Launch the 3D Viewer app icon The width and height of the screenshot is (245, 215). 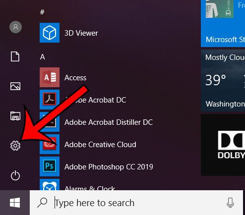pyautogui.click(x=50, y=33)
